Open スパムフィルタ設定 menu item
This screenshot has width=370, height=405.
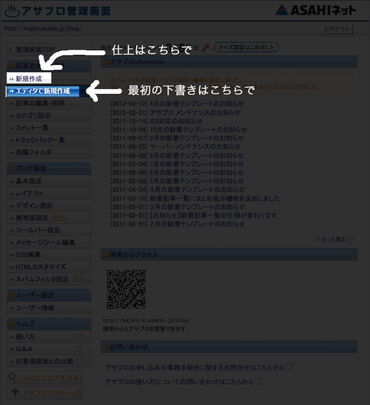49,279
